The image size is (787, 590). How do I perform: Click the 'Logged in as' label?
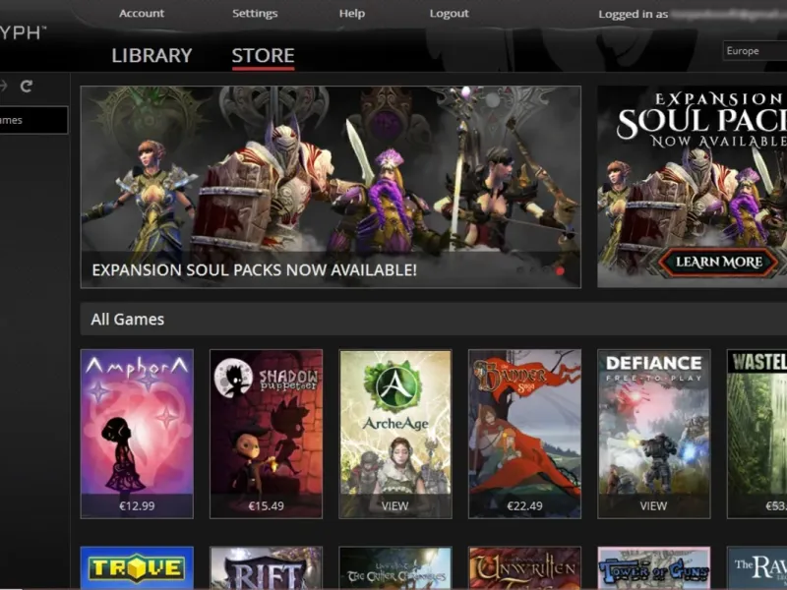(633, 14)
